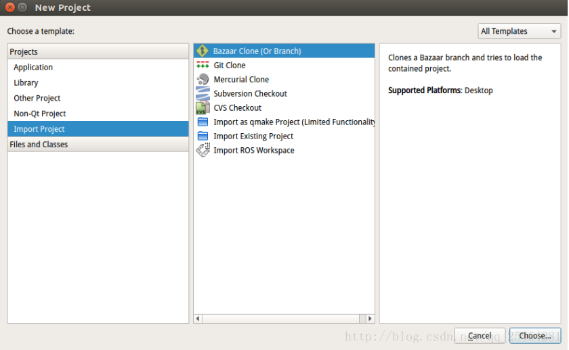Select the CVS Checkout template
Image resolution: width=569 pixels, height=350 pixels.
(x=284, y=108)
